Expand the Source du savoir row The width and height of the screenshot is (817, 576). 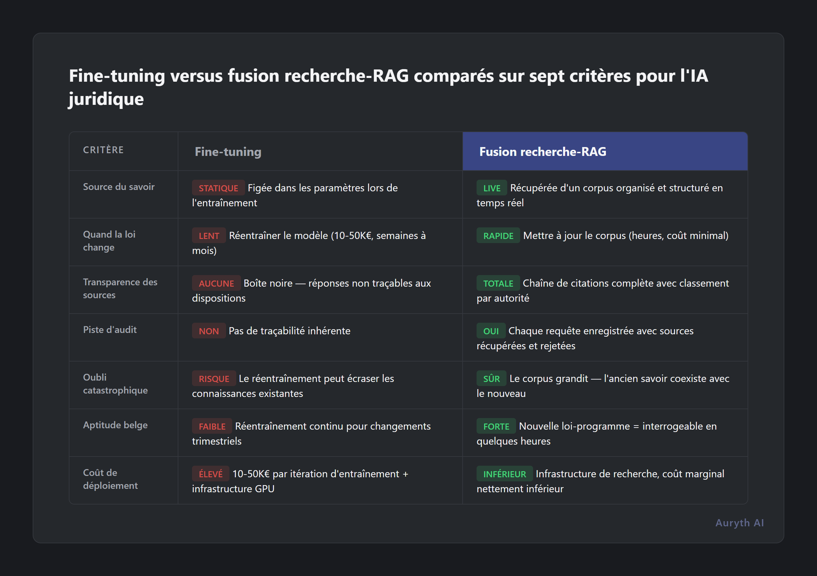click(x=119, y=187)
